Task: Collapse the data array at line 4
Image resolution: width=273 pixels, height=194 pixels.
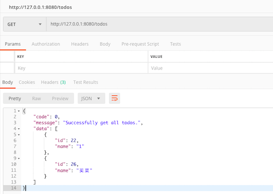Action: 19,129
